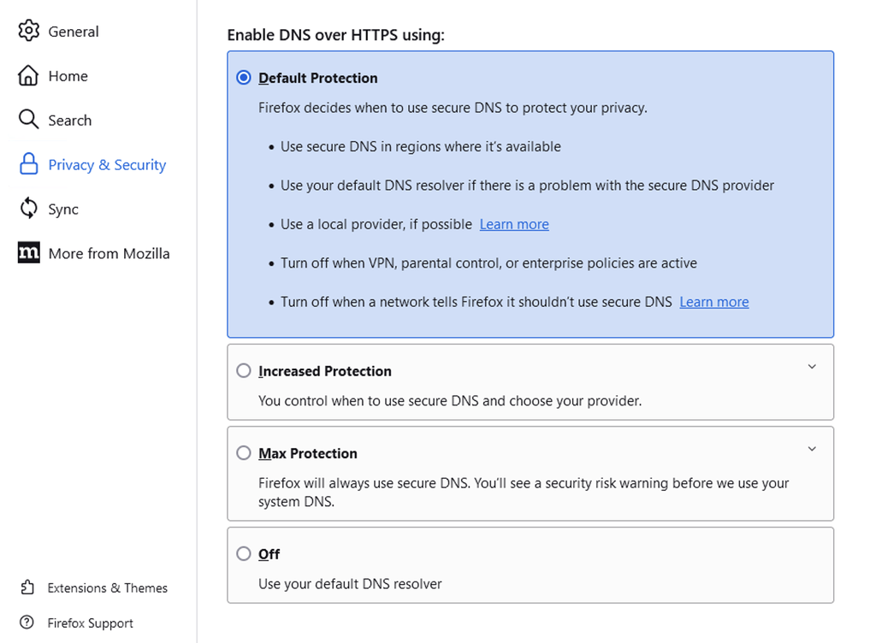This screenshot has width=876, height=643.
Task: Open the Firefox Support link
Action: pos(90,623)
